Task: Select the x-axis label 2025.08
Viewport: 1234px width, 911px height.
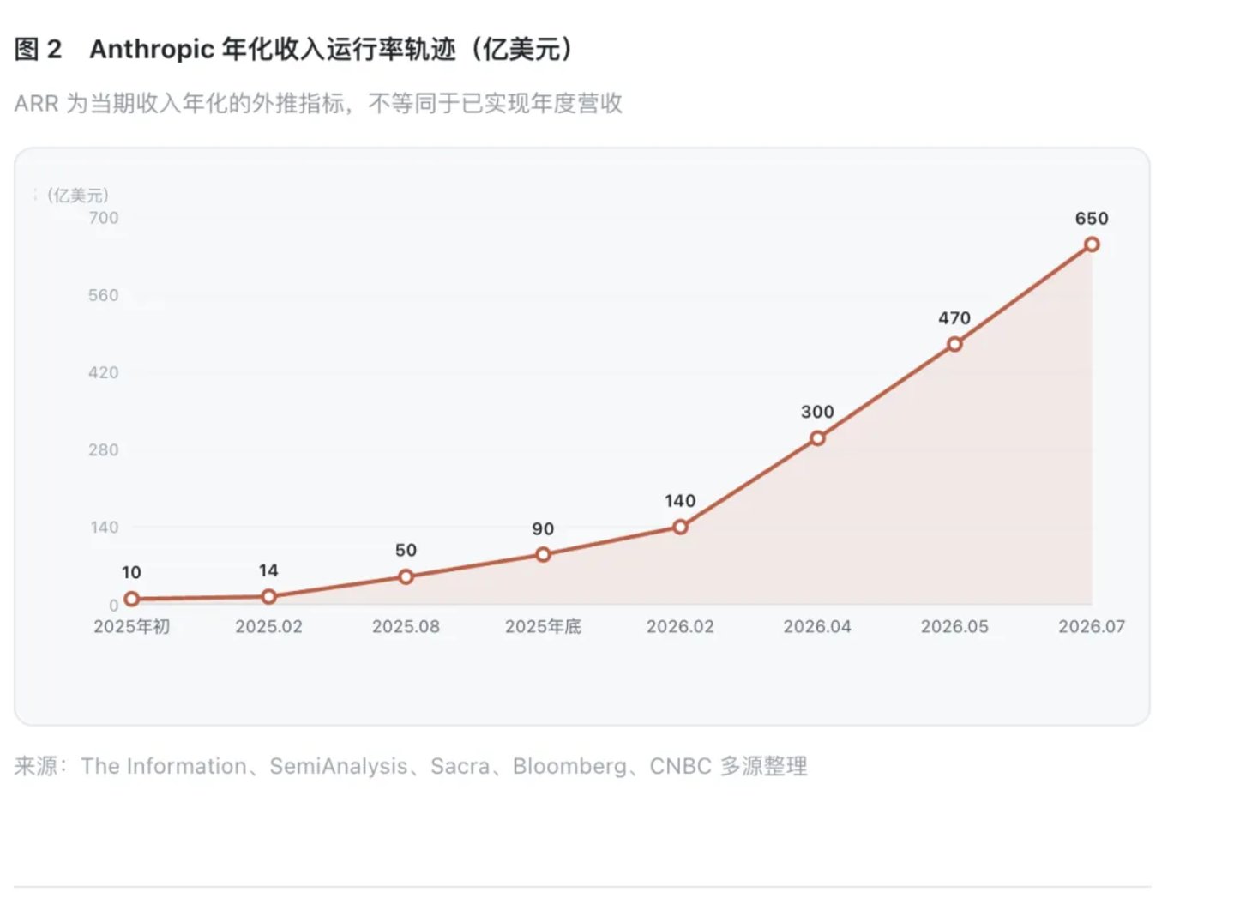Action: 406,626
